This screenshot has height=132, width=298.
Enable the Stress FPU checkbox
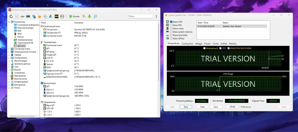click(x=171, y=25)
